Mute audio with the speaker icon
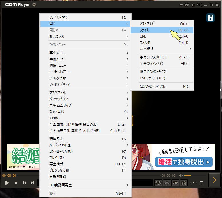The height and width of the screenshot is (198, 222). [x=181, y=175]
